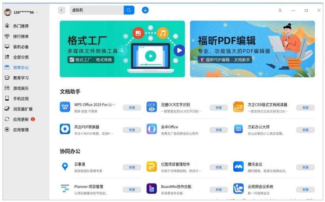Install 万彩办公大师 with 安装 button
Viewport: 325px width, 202px height.
point(305,130)
